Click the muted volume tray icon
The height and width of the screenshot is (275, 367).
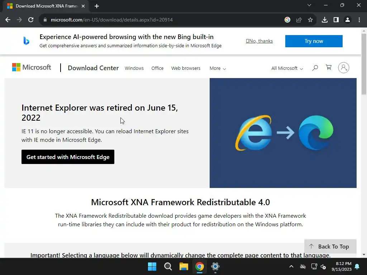pyautogui.click(x=323, y=266)
